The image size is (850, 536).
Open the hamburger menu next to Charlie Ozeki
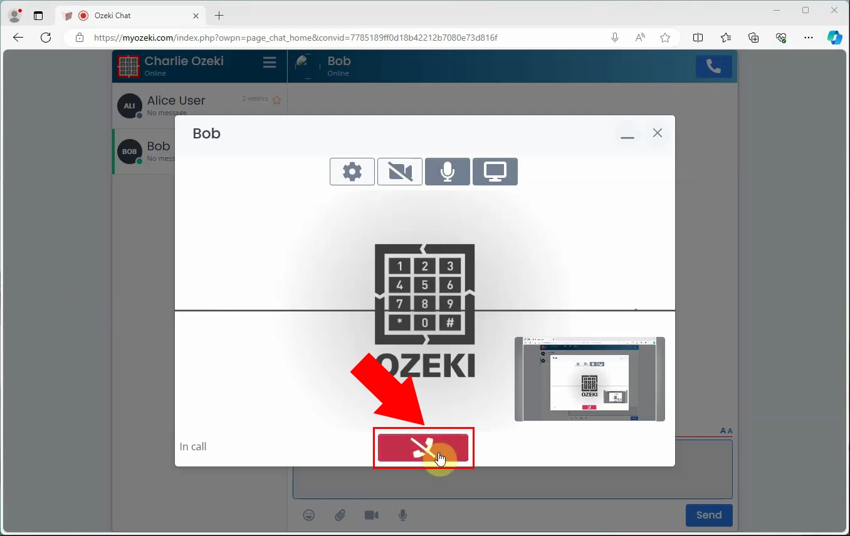tap(270, 63)
